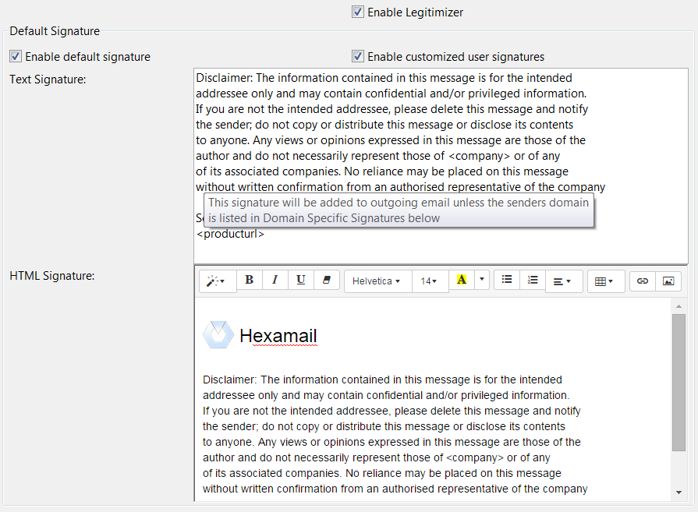
Task: Insert a picture into HTML signature
Action: tap(668, 281)
